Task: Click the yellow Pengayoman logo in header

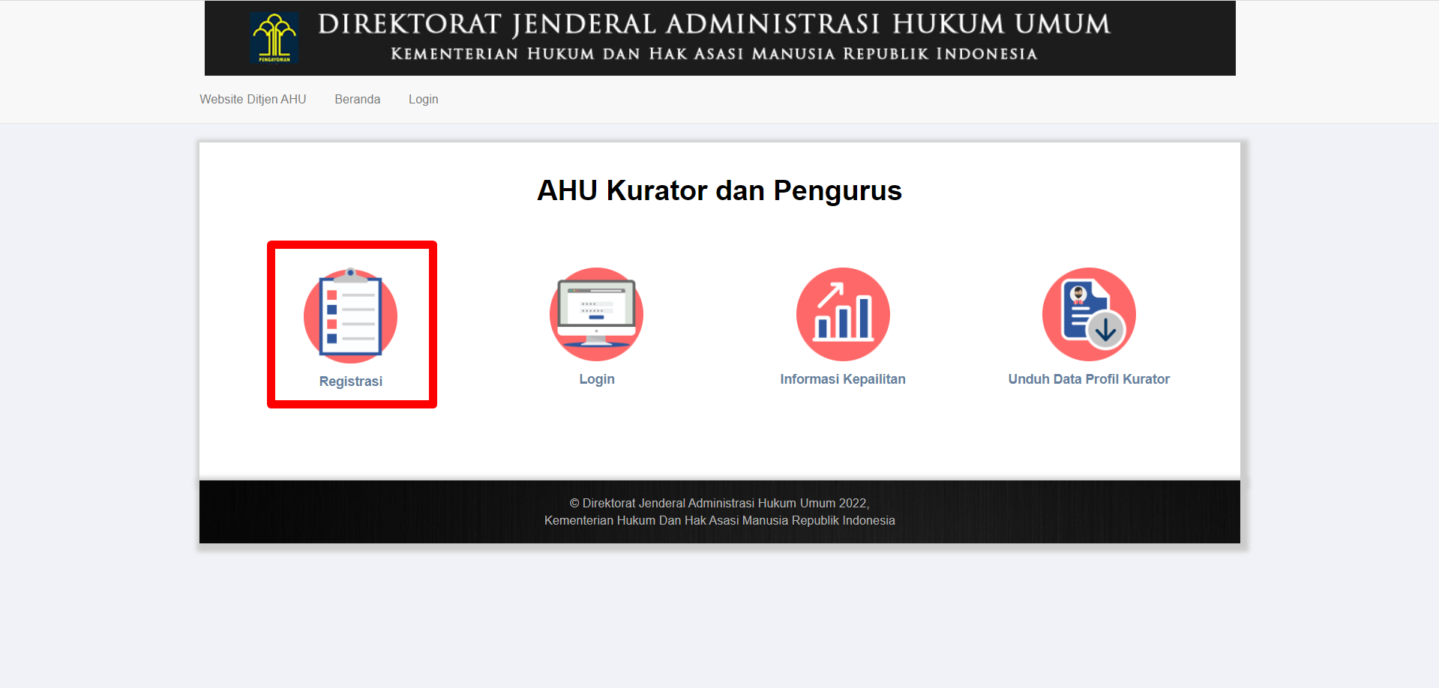Action: click(x=274, y=37)
